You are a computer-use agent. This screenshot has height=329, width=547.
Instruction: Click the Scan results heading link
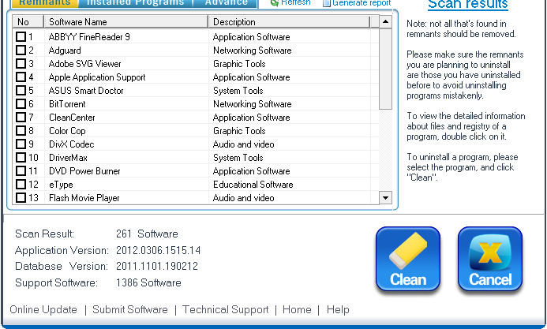point(468,5)
